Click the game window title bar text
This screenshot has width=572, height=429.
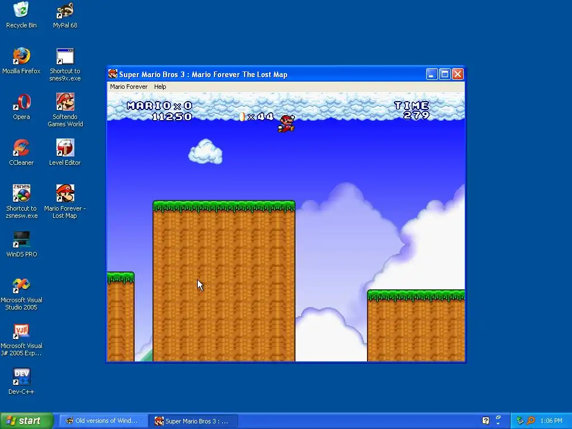pyautogui.click(x=203, y=74)
